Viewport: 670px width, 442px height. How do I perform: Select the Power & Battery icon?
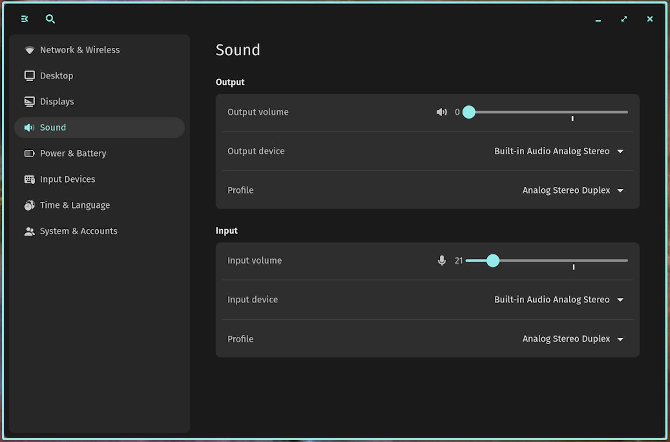tap(29, 153)
